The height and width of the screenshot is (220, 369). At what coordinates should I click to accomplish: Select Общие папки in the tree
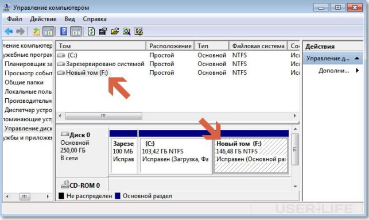pos(24,82)
